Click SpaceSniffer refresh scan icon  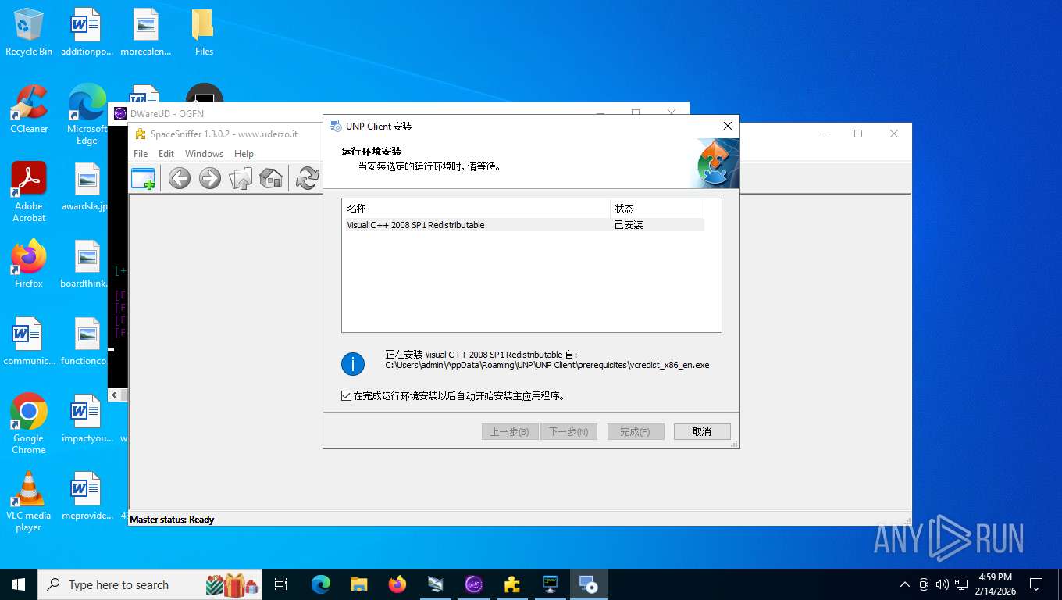click(307, 178)
